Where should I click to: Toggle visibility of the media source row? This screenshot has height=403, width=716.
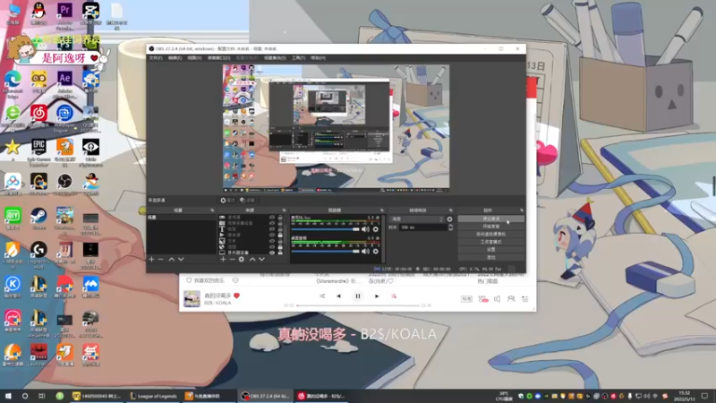click(x=272, y=235)
